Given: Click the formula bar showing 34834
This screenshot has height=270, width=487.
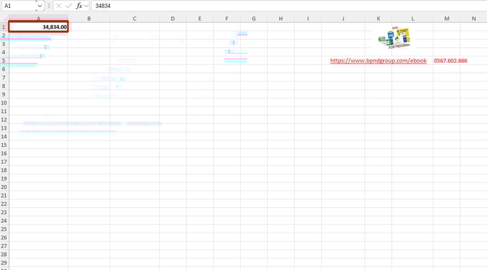Looking at the screenshot, I should pos(289,6).
